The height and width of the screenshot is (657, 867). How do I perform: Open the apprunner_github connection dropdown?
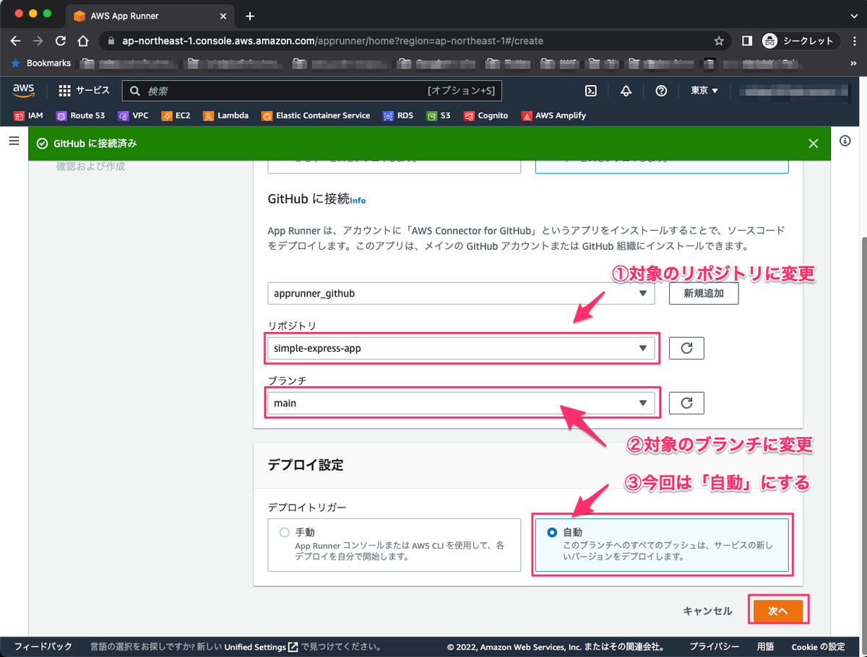[461, 293]
